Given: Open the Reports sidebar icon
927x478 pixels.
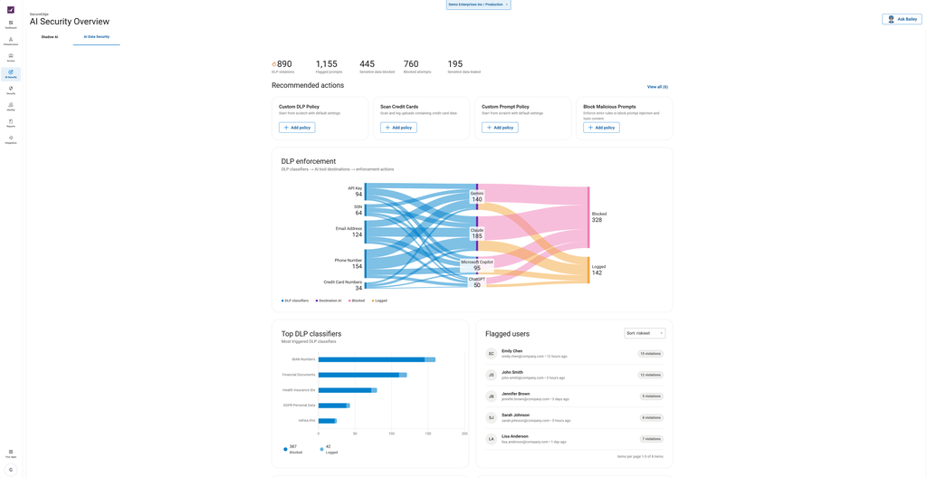Looking at the screenshot, I should point(11,123).
